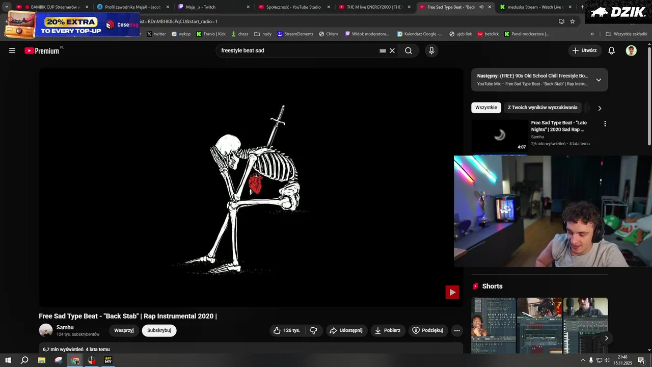
Task: Bookmark this page with star icon
Action: (x=573, y=21)
